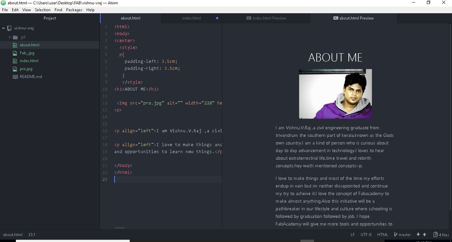Viewport: 452px width, 242px height.
Task: Open the Packages menu
Action: (74, 10)
